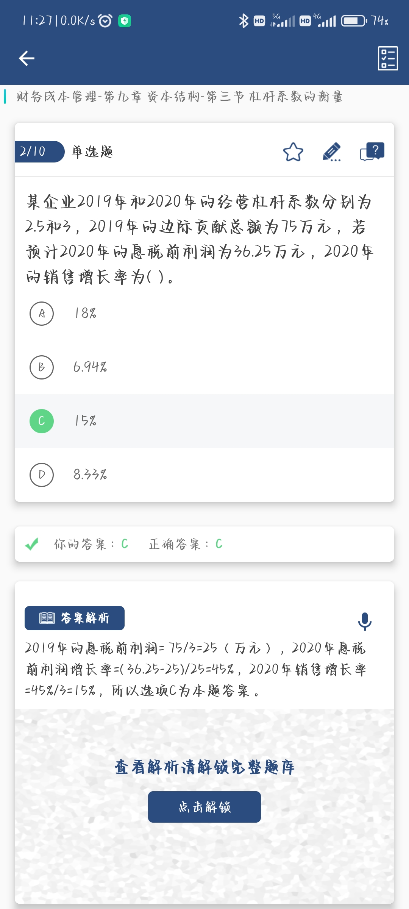Open the answer sheet list icon
The image size is (409, 909).
click(x=387, y=58)
